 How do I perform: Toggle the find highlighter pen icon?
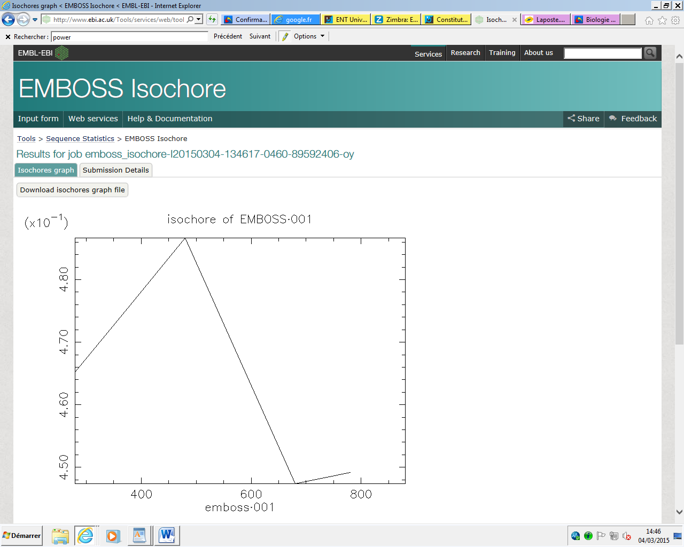[285, 36]
